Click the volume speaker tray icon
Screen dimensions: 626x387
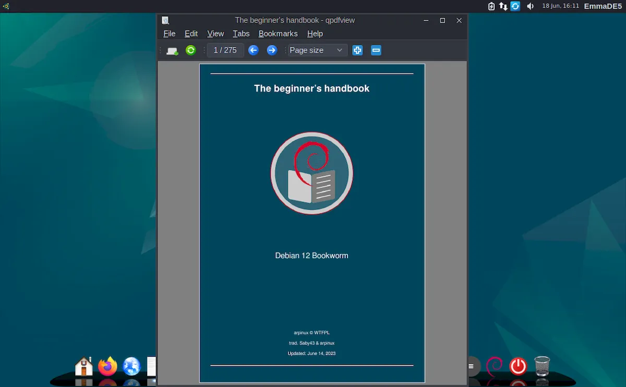pyautogui.click(x=530, y=6)
